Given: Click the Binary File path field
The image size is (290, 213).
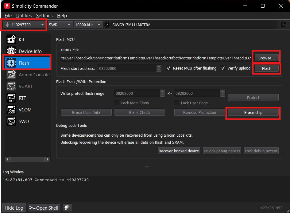Looking at the screenshot, I should (156, 58).
